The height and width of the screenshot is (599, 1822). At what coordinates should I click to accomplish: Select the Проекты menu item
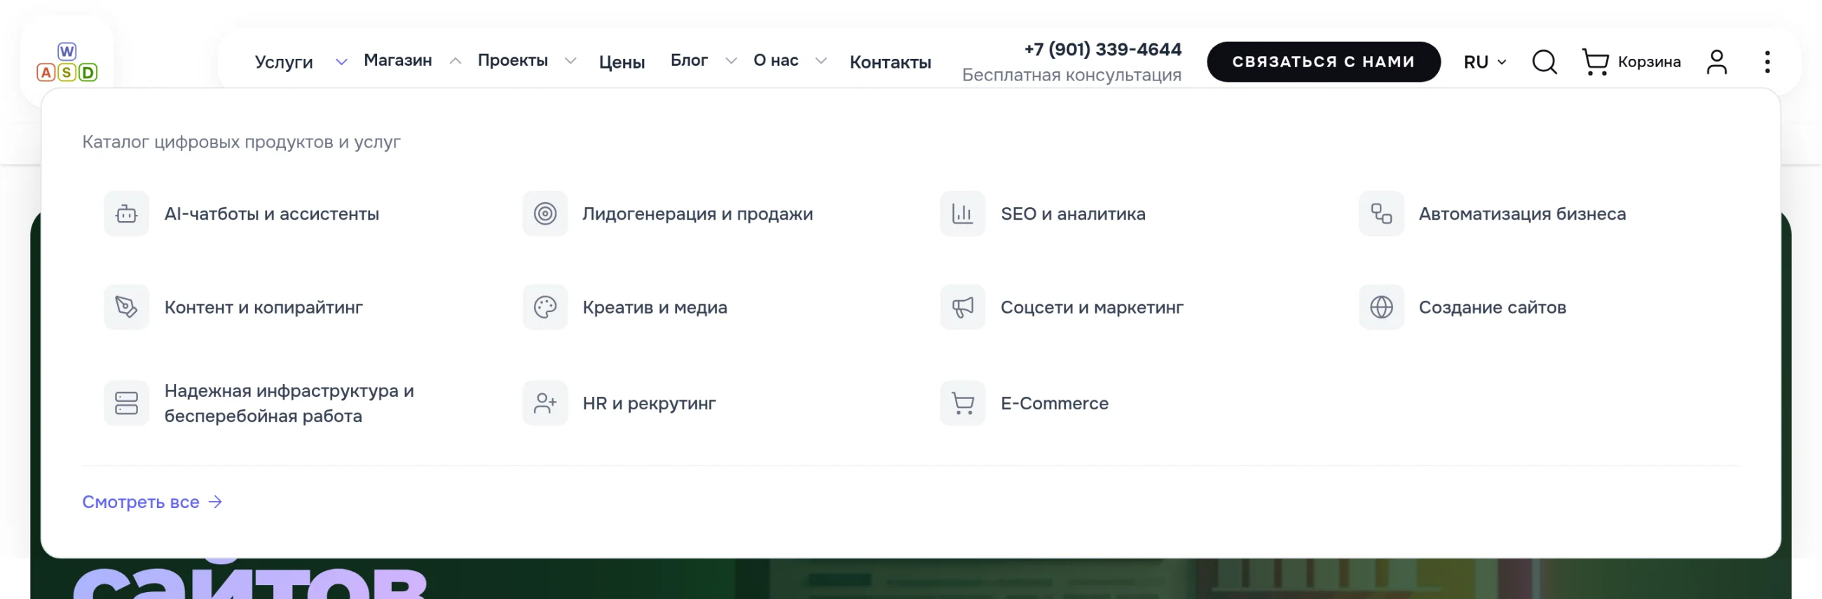[513, 61]
